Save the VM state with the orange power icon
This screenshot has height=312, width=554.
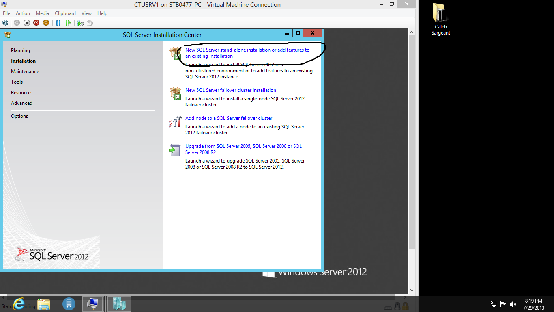tap(46, 23)
